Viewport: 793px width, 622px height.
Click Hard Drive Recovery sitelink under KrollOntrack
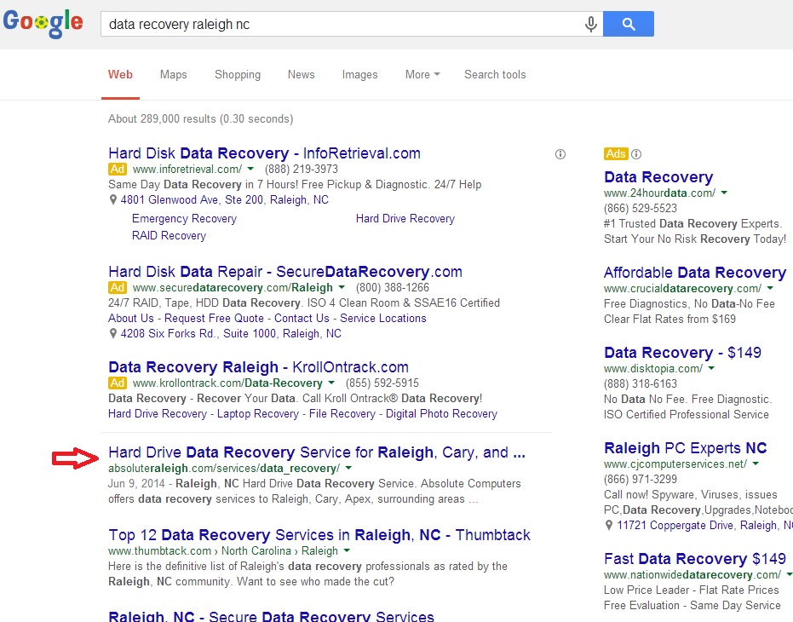coord(158,414)
